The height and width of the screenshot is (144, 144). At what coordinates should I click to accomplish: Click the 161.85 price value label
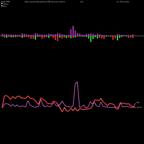pyautogui.click(x=139, y=107)
